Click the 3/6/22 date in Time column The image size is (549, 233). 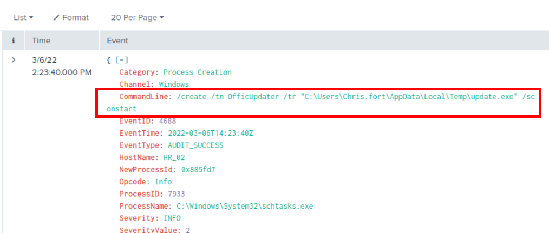[x=44, y=60]
